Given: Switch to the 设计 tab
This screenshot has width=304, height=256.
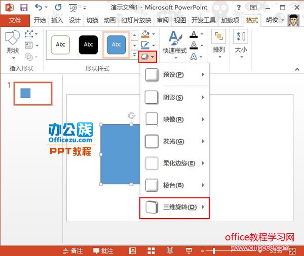Looking at the screenshot, I should tap(74, 20).
